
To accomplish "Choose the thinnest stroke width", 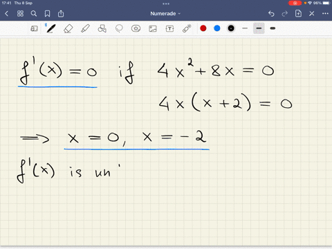I will (245, 28).
